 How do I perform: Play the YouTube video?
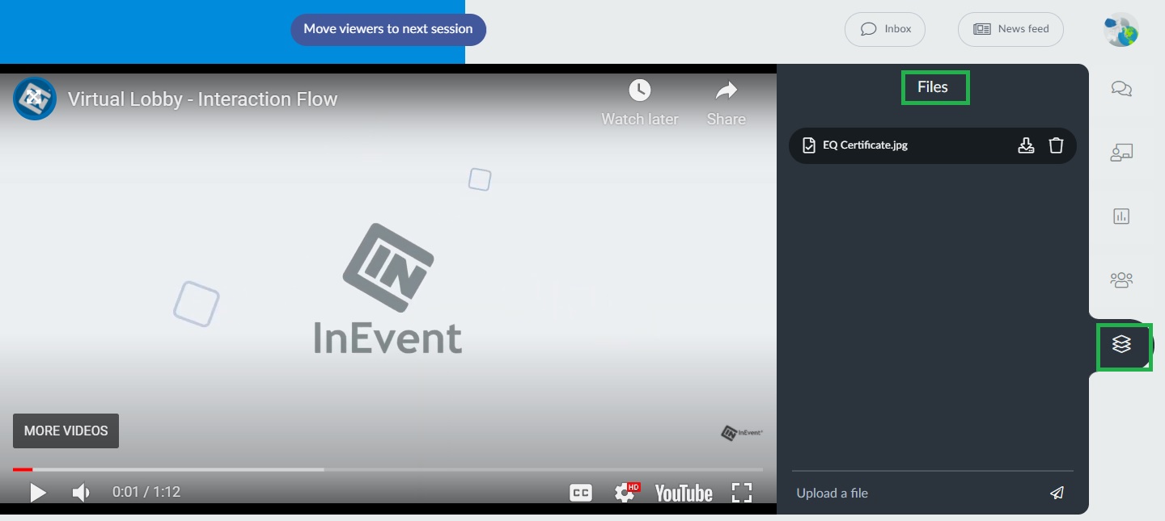(x=37, y=492)
